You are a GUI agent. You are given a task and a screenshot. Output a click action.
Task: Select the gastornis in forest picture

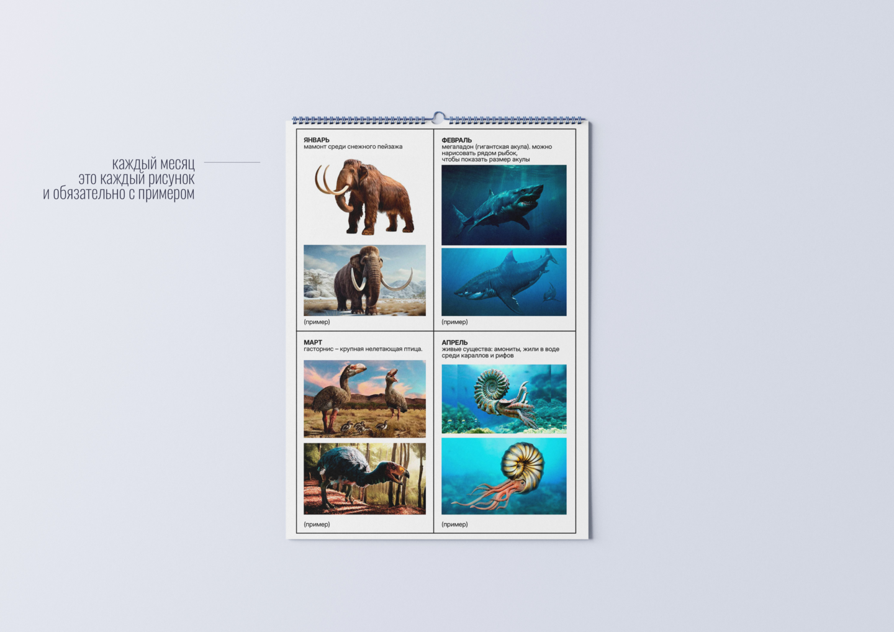coord(364,479)
